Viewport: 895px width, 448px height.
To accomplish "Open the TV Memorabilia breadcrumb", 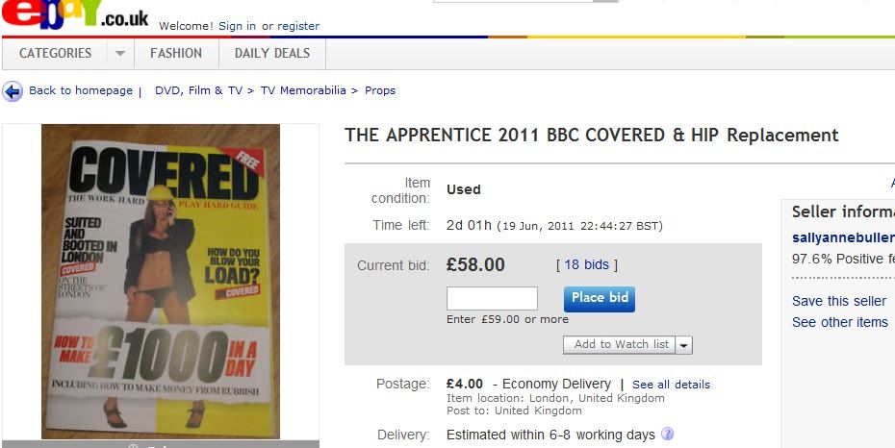I will point(303,90).
